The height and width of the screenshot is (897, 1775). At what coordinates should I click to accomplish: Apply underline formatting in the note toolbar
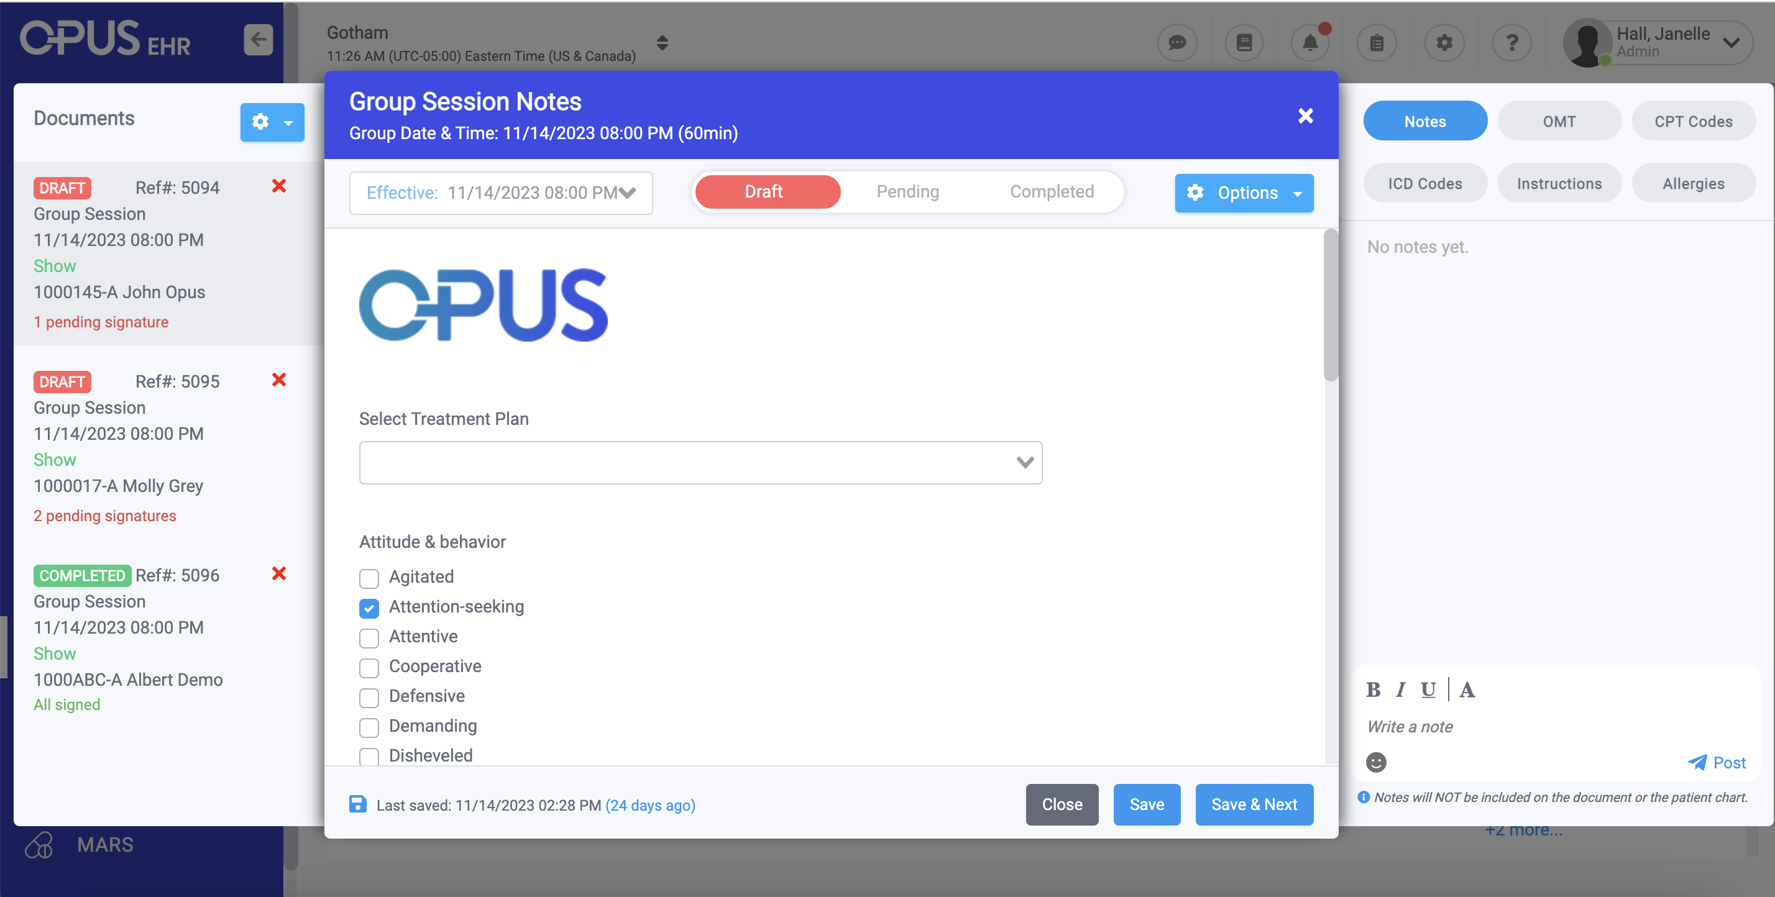(x=1427, y=690)
